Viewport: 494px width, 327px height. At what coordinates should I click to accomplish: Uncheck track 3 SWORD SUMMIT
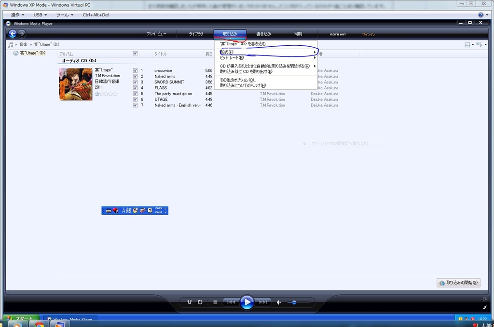(135, 82)
